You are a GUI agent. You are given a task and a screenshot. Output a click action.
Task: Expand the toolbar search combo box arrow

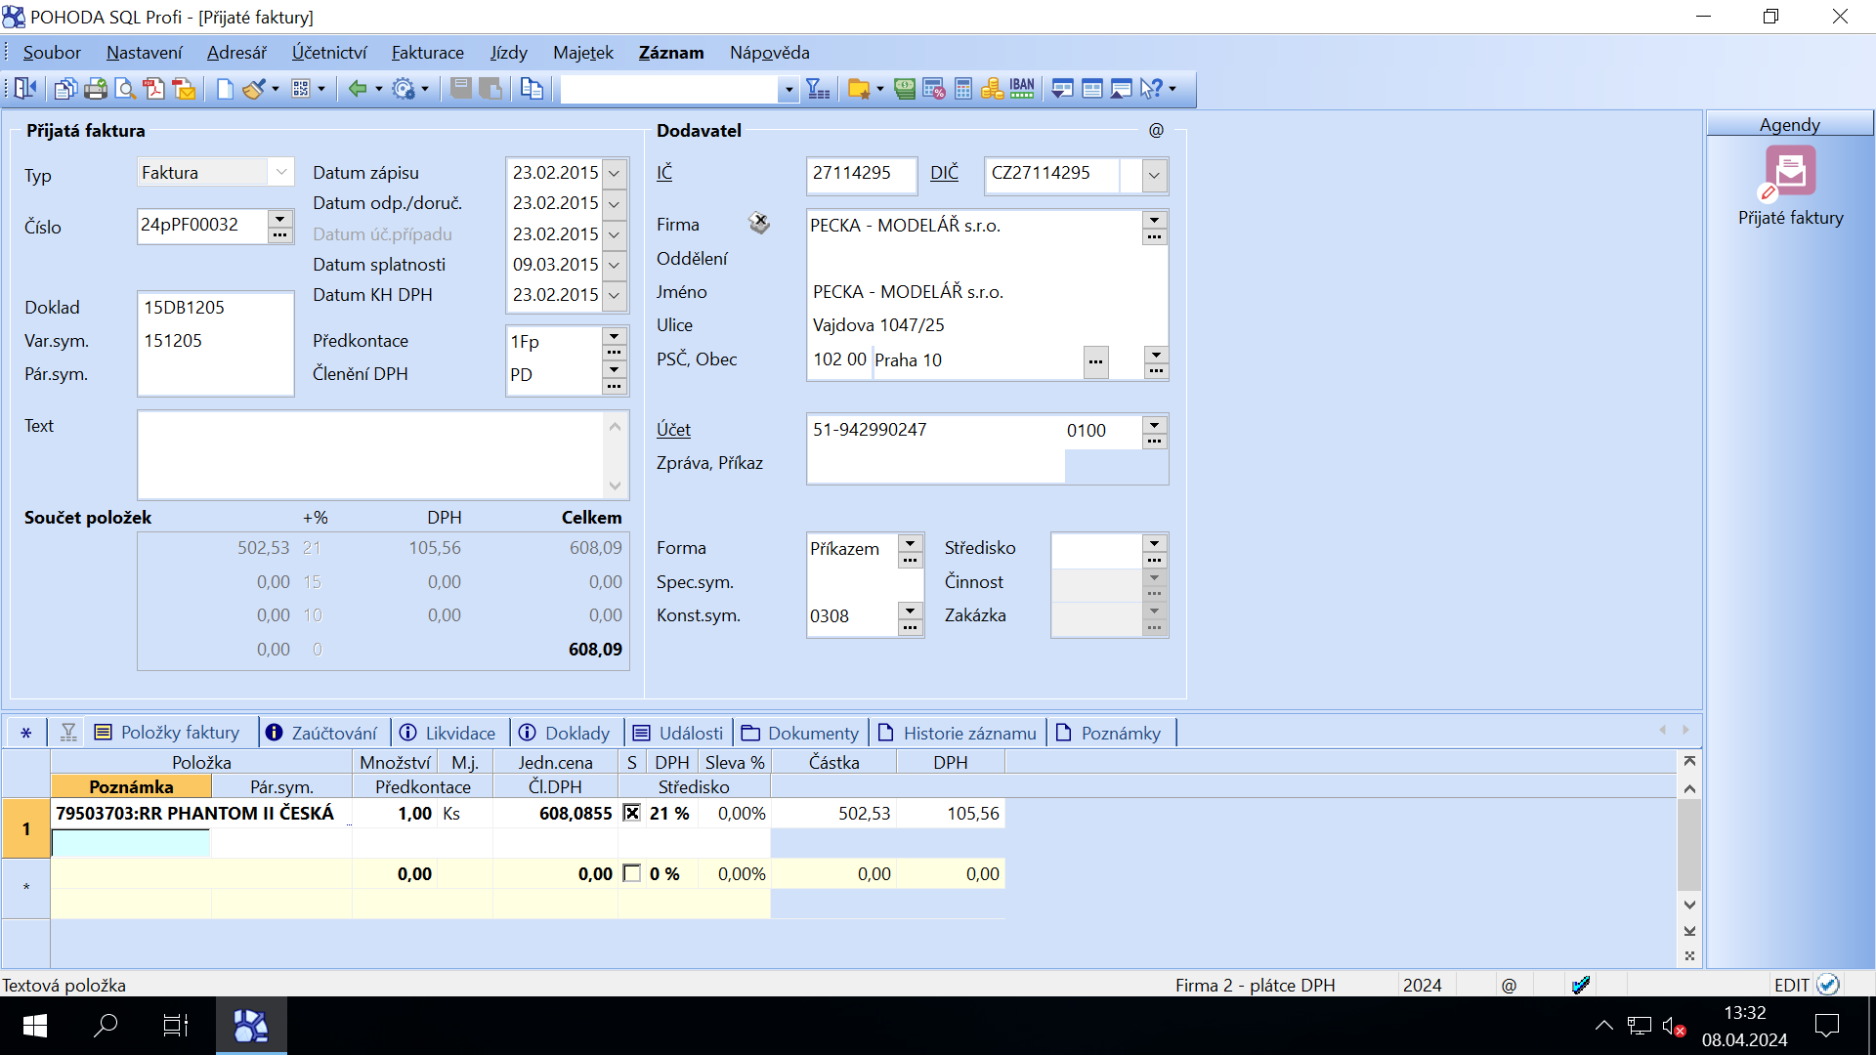(789, 90)
